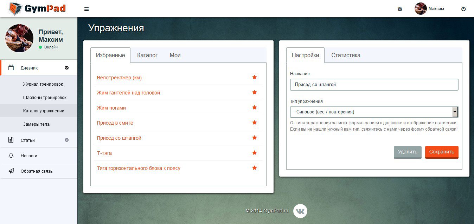Click the Новости bell icon
The height and width of the screenshot is (224, 474).
(x=11, y=156)
